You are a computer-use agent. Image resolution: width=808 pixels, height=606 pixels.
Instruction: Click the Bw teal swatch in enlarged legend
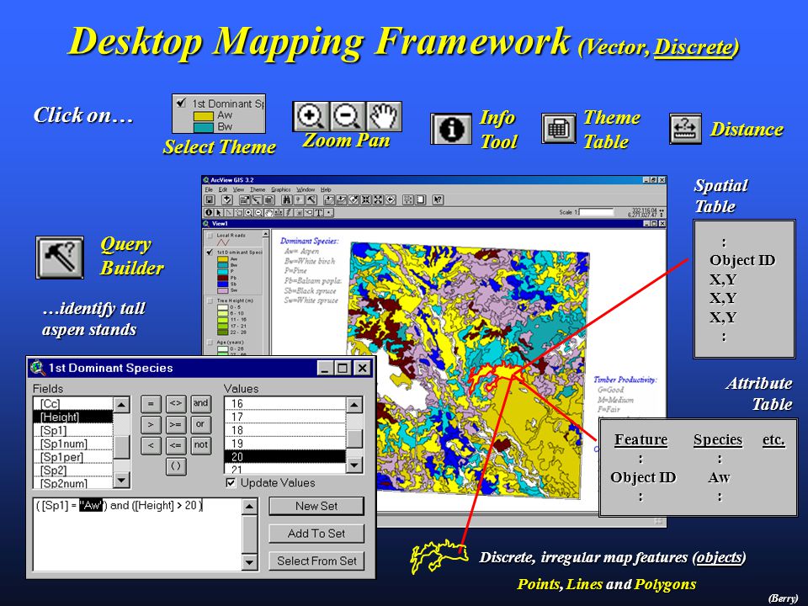203,127
